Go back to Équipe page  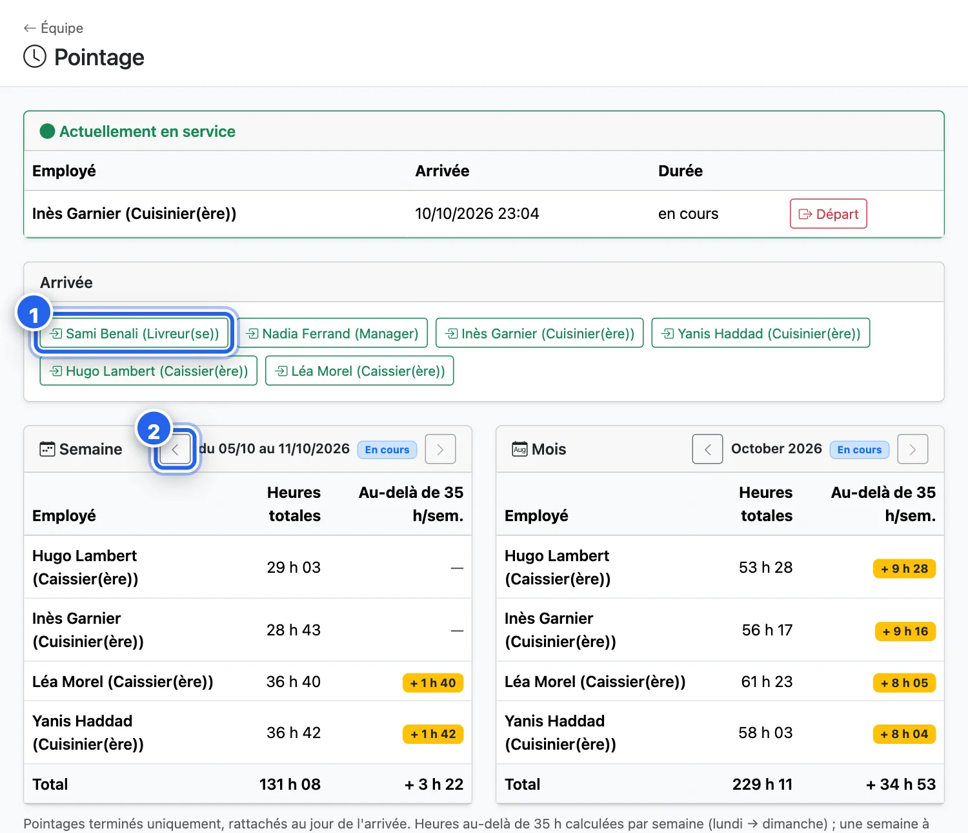(54, 28)
